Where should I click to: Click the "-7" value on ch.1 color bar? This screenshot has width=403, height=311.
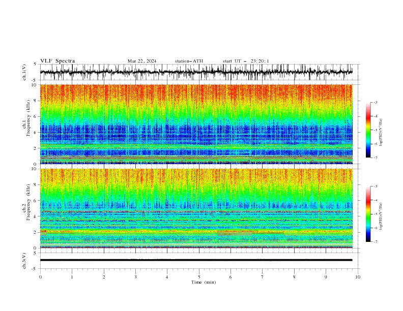point(376,158)
